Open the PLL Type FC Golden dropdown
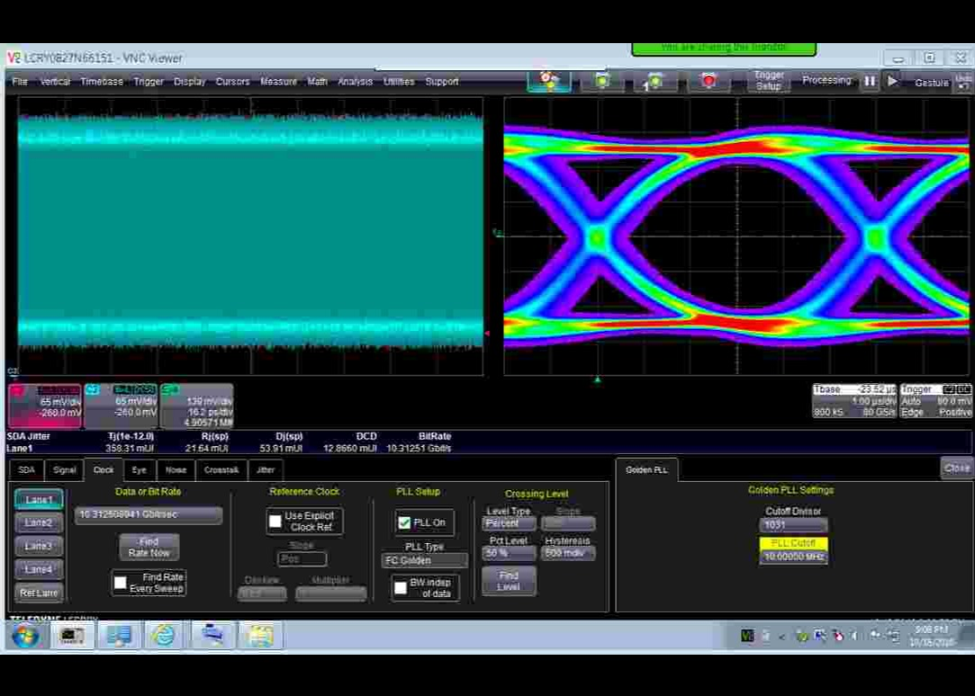 tap(424, 560)
